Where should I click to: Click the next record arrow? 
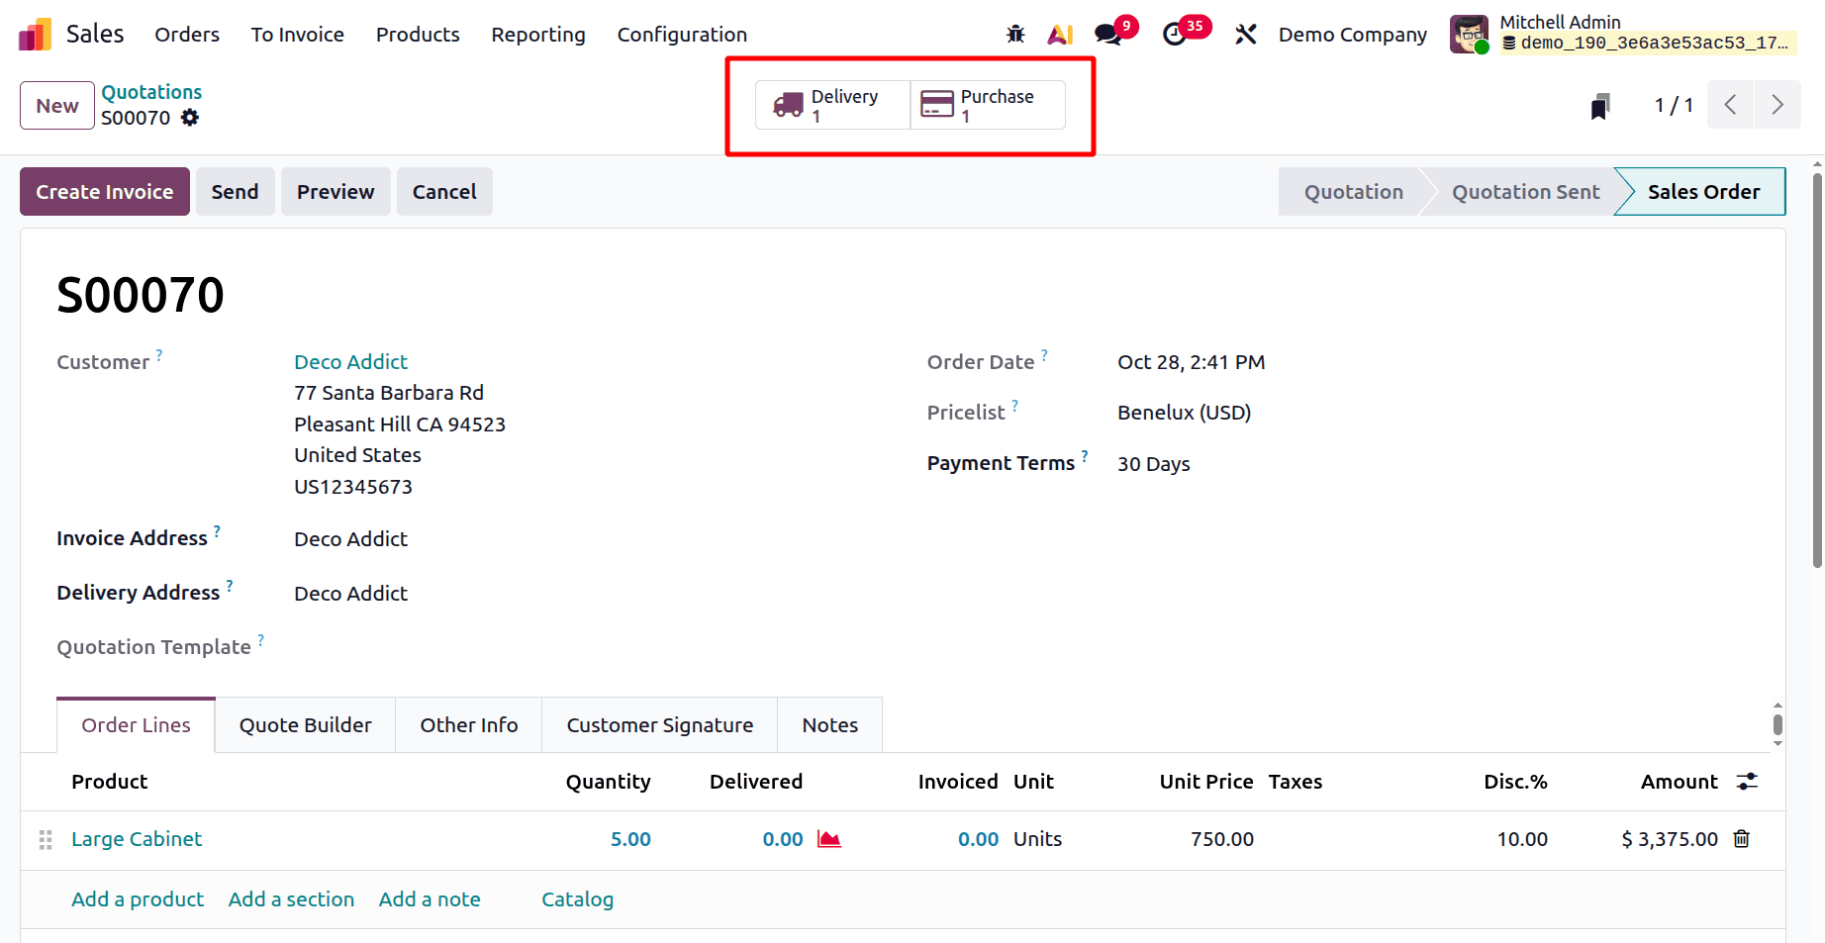[1777, 104]
